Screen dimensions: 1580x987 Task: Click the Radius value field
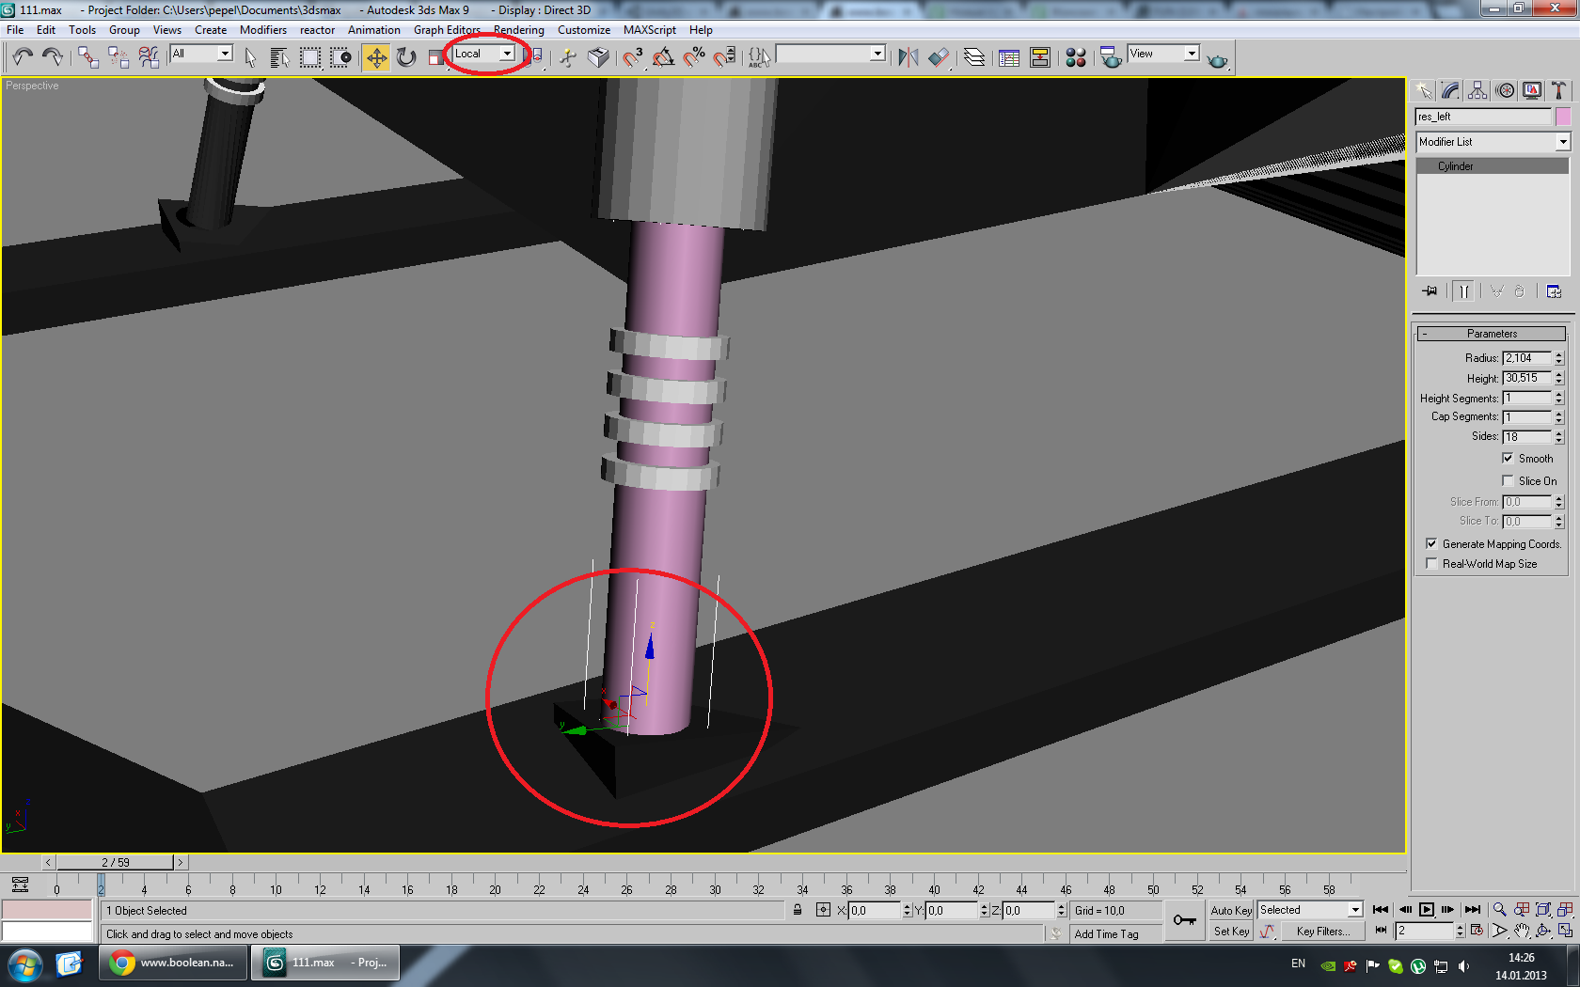coord(1526,358)
